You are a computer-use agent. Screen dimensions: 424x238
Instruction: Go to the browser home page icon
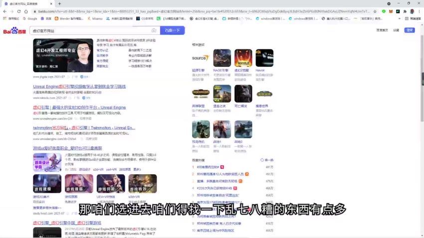pos(26,11)
